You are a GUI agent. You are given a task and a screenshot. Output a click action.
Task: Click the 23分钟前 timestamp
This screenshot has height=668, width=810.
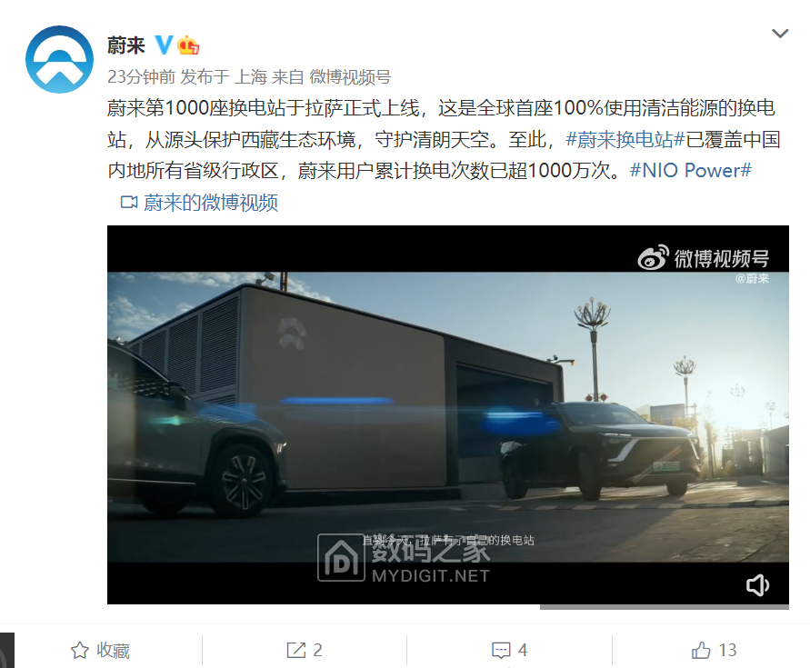click(142, 77)
